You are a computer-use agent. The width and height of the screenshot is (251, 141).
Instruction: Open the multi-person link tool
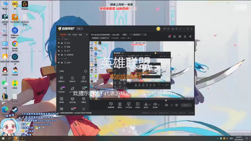pos(72,90)
